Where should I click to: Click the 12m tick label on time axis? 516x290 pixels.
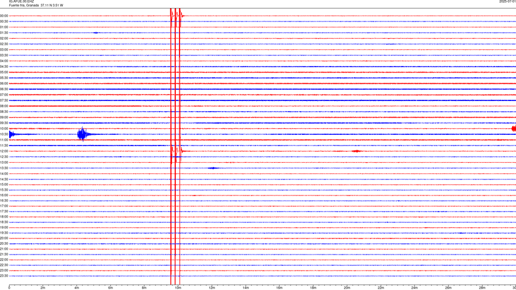pyautogui.click(x=212, y=288)
